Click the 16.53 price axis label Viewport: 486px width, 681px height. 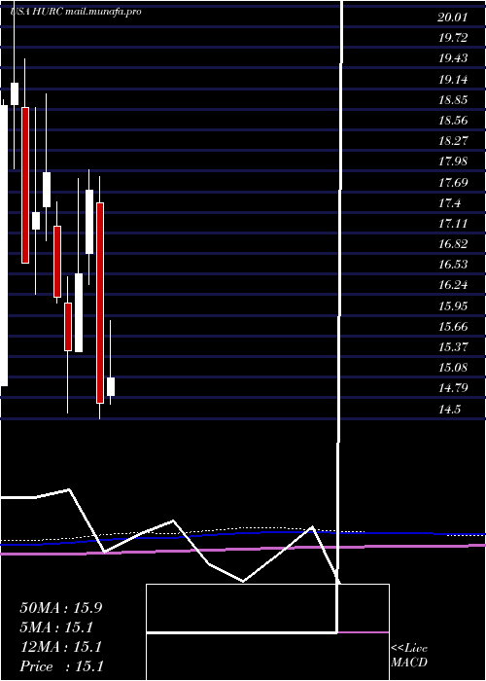(x=453, y=265)
